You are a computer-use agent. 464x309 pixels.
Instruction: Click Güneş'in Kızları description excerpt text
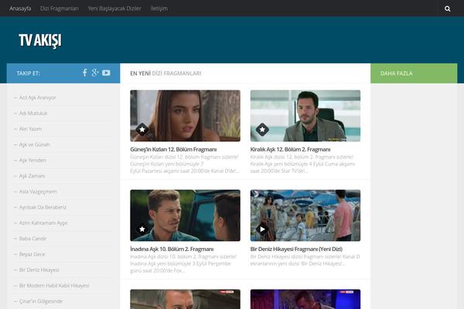(185, 164)
